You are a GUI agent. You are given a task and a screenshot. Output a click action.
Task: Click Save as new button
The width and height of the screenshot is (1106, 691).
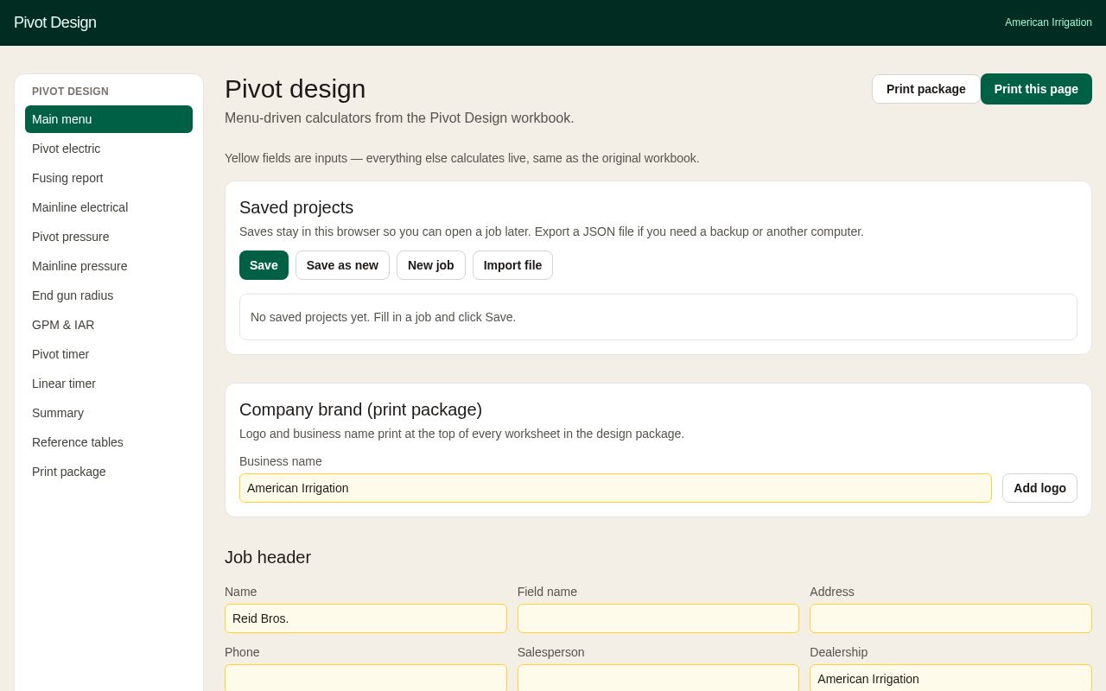tap(342, 265)
